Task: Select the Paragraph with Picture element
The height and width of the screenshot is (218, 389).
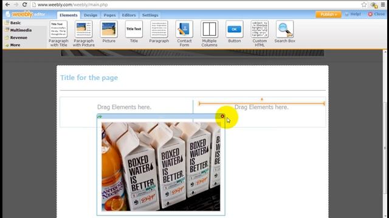Action: click(x=84, y=34)
